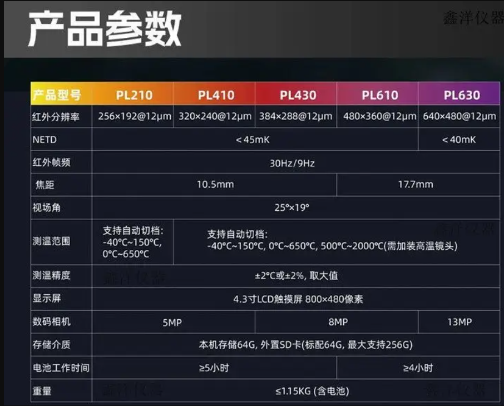504x406 pixels.
Task: Select the <40mK NETD value
Action: click(x=459, y=140)
